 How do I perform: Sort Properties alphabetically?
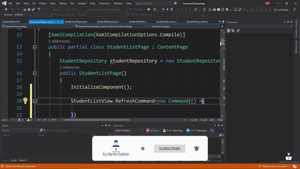click(233, 31)
